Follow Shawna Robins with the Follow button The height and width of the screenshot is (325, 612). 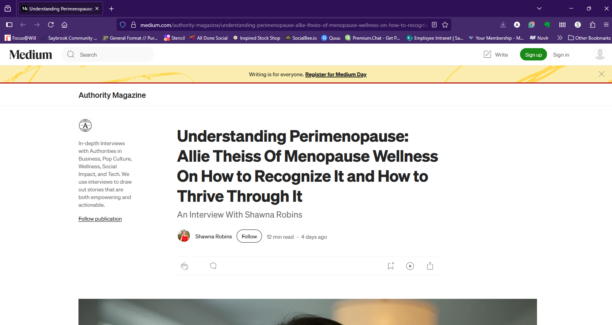point(249,236)
